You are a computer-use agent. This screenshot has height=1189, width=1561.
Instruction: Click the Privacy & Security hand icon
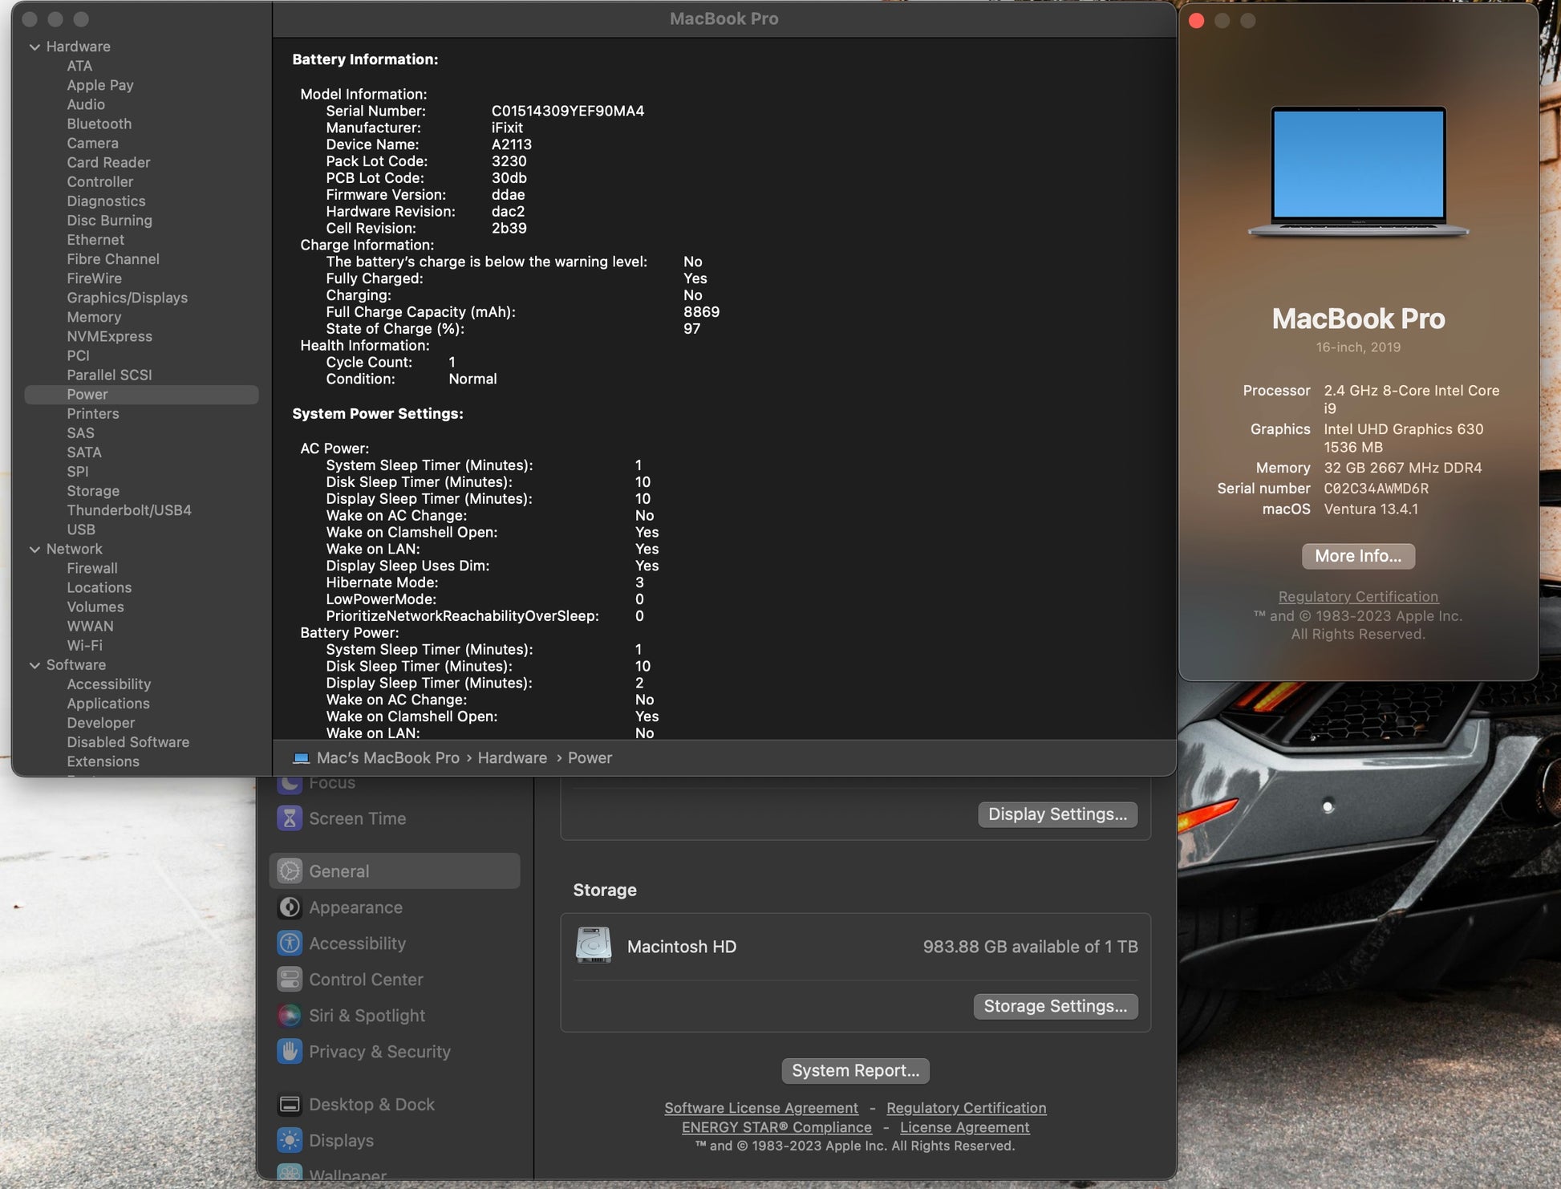tap(289, 1052)
